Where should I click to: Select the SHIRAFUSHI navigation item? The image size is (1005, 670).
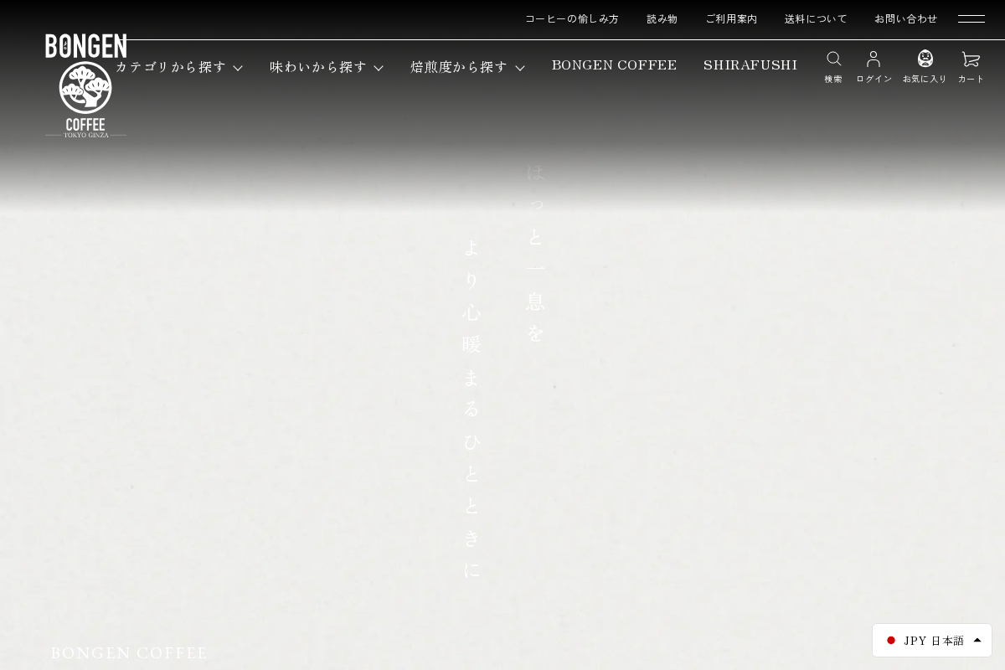pyautogui.click(x=750, y=65)
